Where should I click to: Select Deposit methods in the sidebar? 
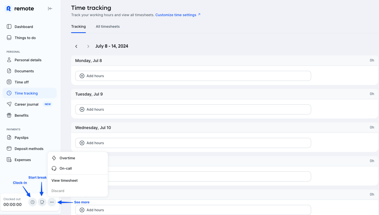click(x=29, y=148)
